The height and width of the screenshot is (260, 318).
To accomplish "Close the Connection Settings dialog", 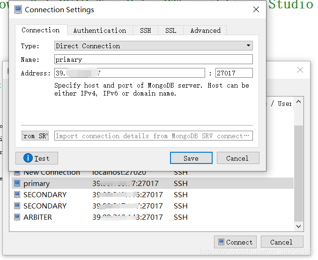I will pos(256,9).
